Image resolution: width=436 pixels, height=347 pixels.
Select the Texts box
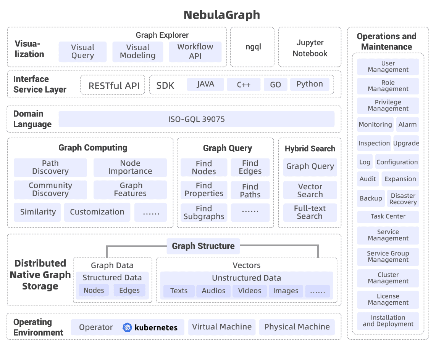(179, 291)
